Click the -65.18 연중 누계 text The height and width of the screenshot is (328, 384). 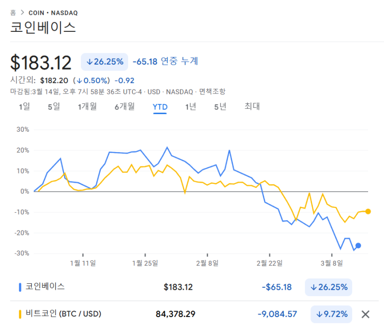tap(165, 61)
